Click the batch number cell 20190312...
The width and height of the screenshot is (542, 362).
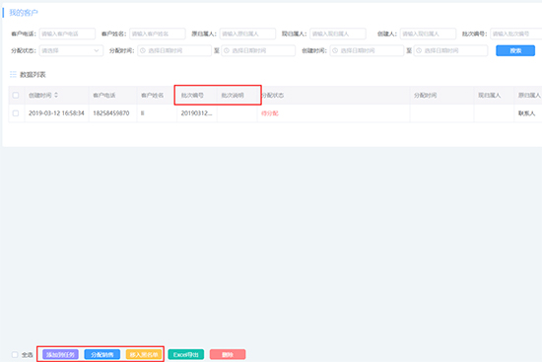click(197, 113)
